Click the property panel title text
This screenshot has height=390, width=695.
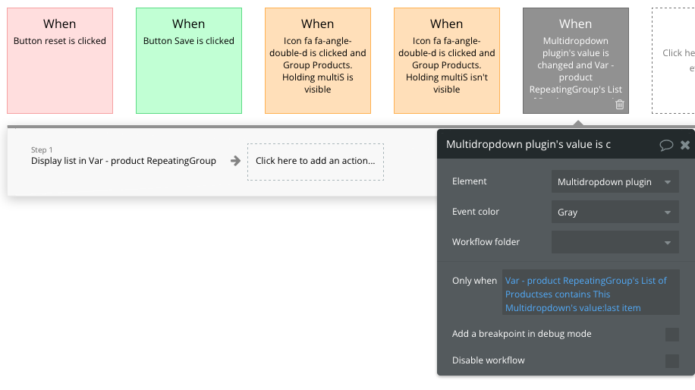(x=528, y=144)
